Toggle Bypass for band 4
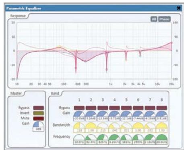 point(115,108)
